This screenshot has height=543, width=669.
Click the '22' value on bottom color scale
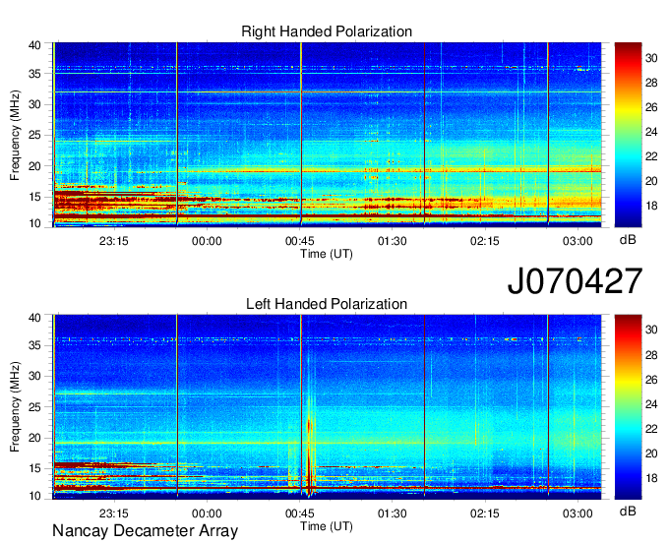pyautogui.click(x=651, y=429)
